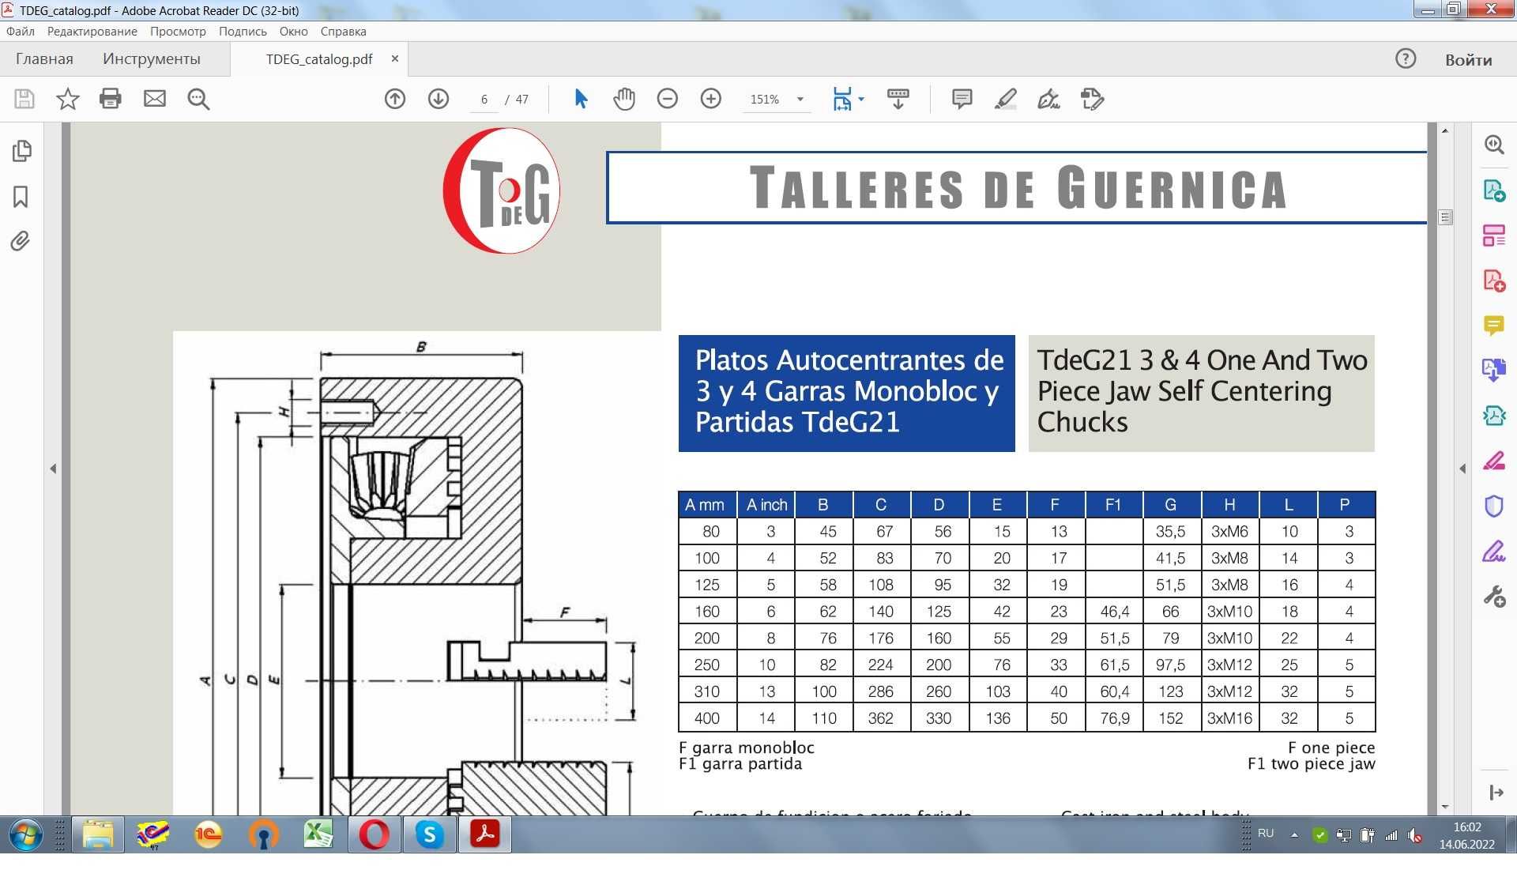The height and width of the screenshot is (885, 1517).
Task: Add a sticky note comment
Action: (962, 99)
